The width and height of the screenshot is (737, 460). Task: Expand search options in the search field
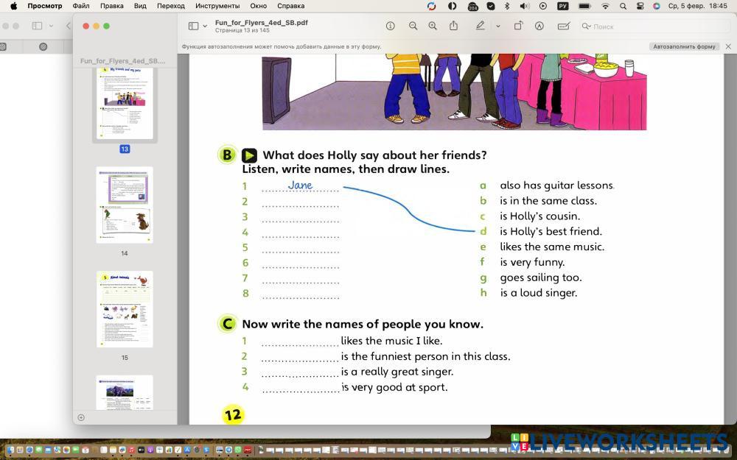tap(587, 26)
